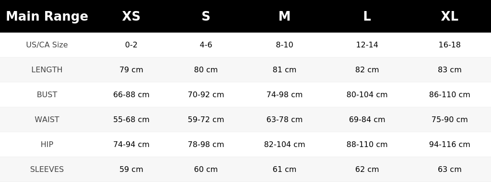Select the L column header
The height and width of the screenshot is (182, 491).
(367, 16)
